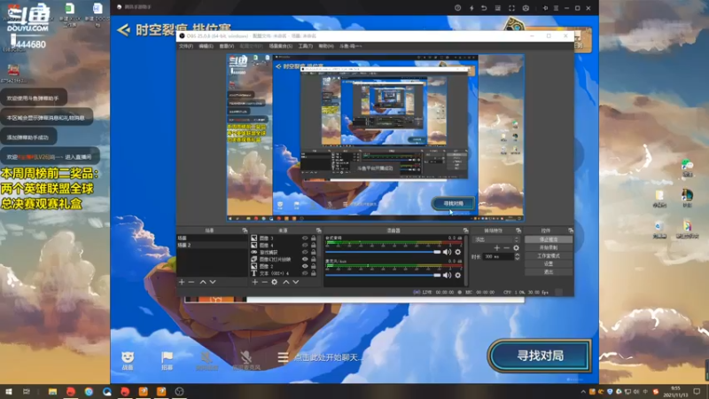This screenshot has width=709, height=399.
Task: Pop out the Sources dock panel
Action: coord(318,231)
